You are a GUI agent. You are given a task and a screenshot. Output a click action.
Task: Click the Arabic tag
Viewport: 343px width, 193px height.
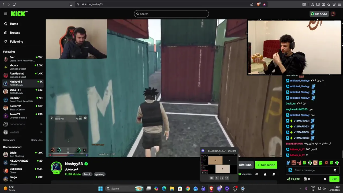coord(87,174)
